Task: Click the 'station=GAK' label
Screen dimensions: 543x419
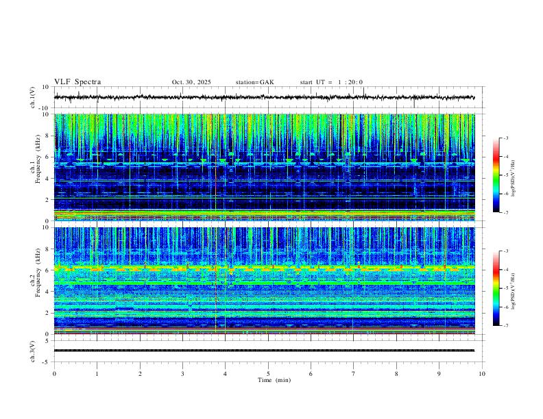Action: coord(254,82)
